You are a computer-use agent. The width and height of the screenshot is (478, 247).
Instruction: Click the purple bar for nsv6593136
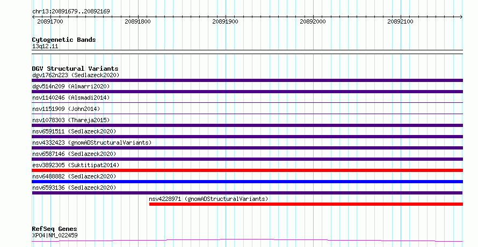click(x=247, y=193)
